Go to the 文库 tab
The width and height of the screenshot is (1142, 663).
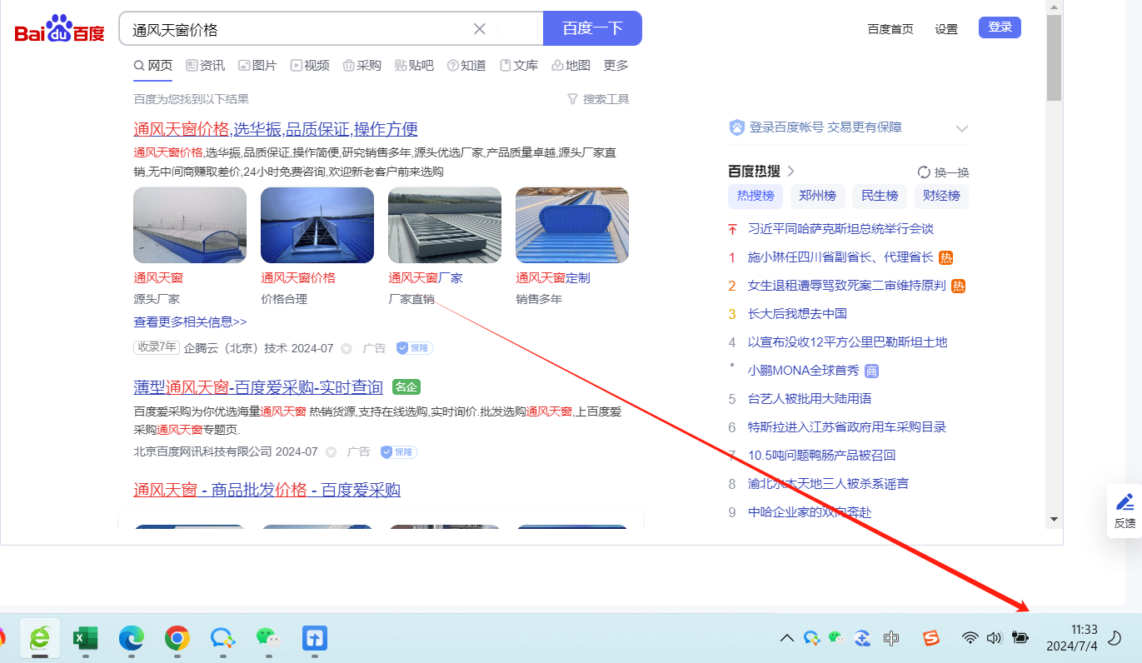(x=519, y=66)
